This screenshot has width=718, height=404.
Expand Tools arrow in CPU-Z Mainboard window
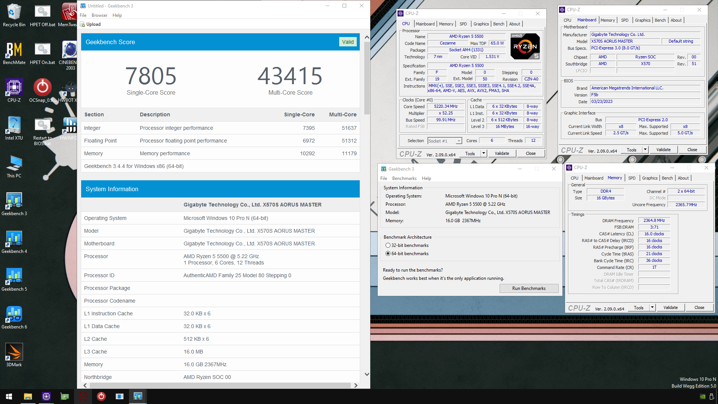(645, 150)
